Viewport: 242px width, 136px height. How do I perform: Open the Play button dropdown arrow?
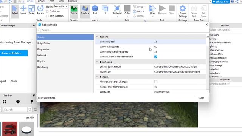[x=152, y=17]
